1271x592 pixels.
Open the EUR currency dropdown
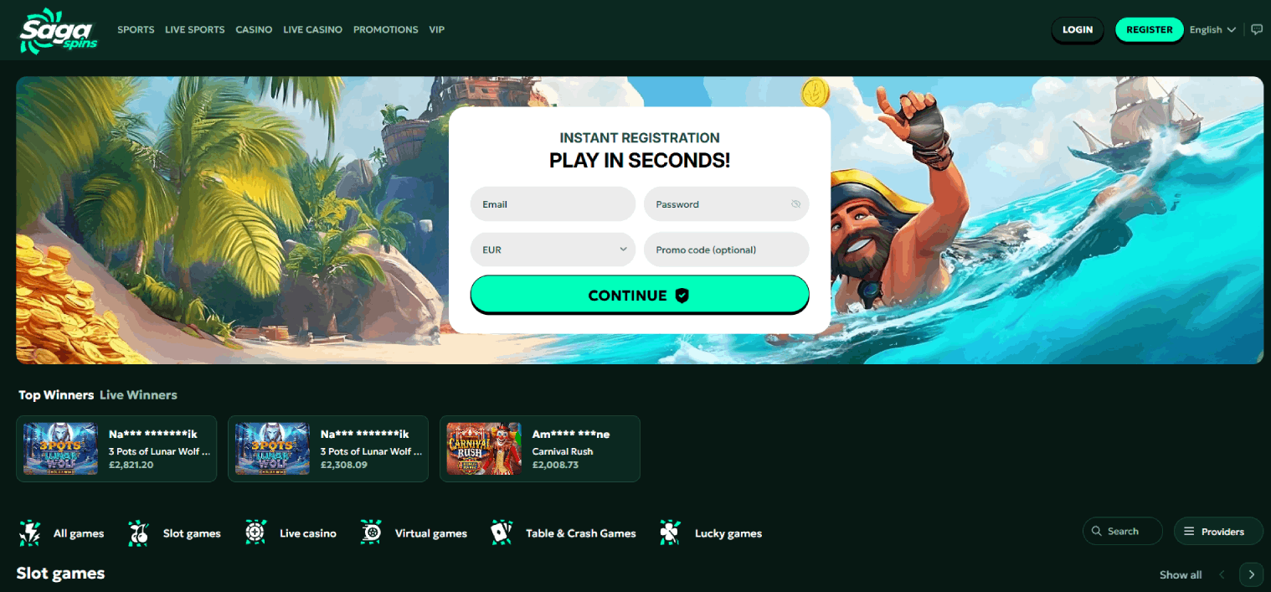553,249
